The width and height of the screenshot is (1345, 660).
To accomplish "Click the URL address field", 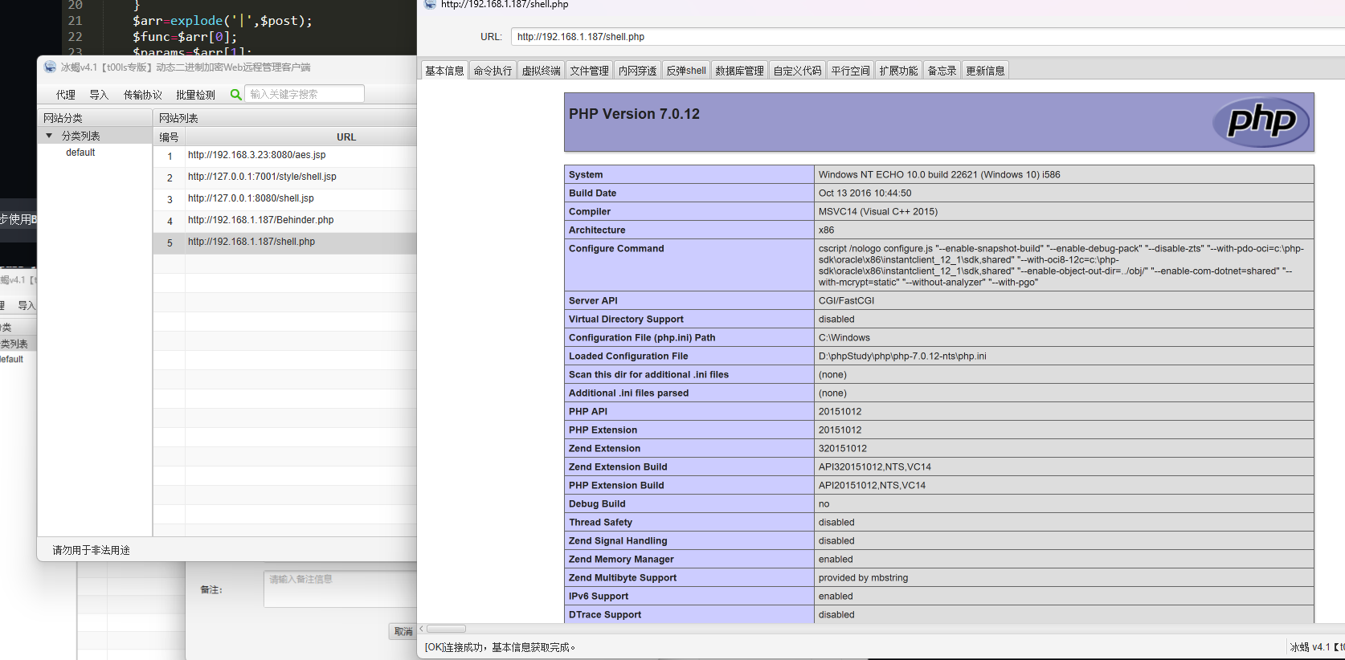I will click(927, 37).
